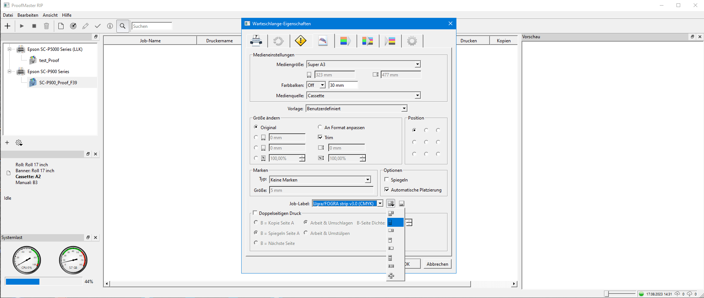Viewport: 704px width, 298px height.
Task: Open the gear settings tab in dialog
Action: coord(412,41)
